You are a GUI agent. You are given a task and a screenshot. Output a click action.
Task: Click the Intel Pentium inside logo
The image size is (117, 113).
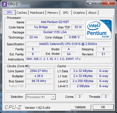(x=99, y=30)
